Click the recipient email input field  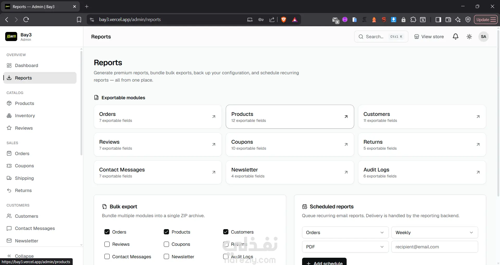[435, 247]
